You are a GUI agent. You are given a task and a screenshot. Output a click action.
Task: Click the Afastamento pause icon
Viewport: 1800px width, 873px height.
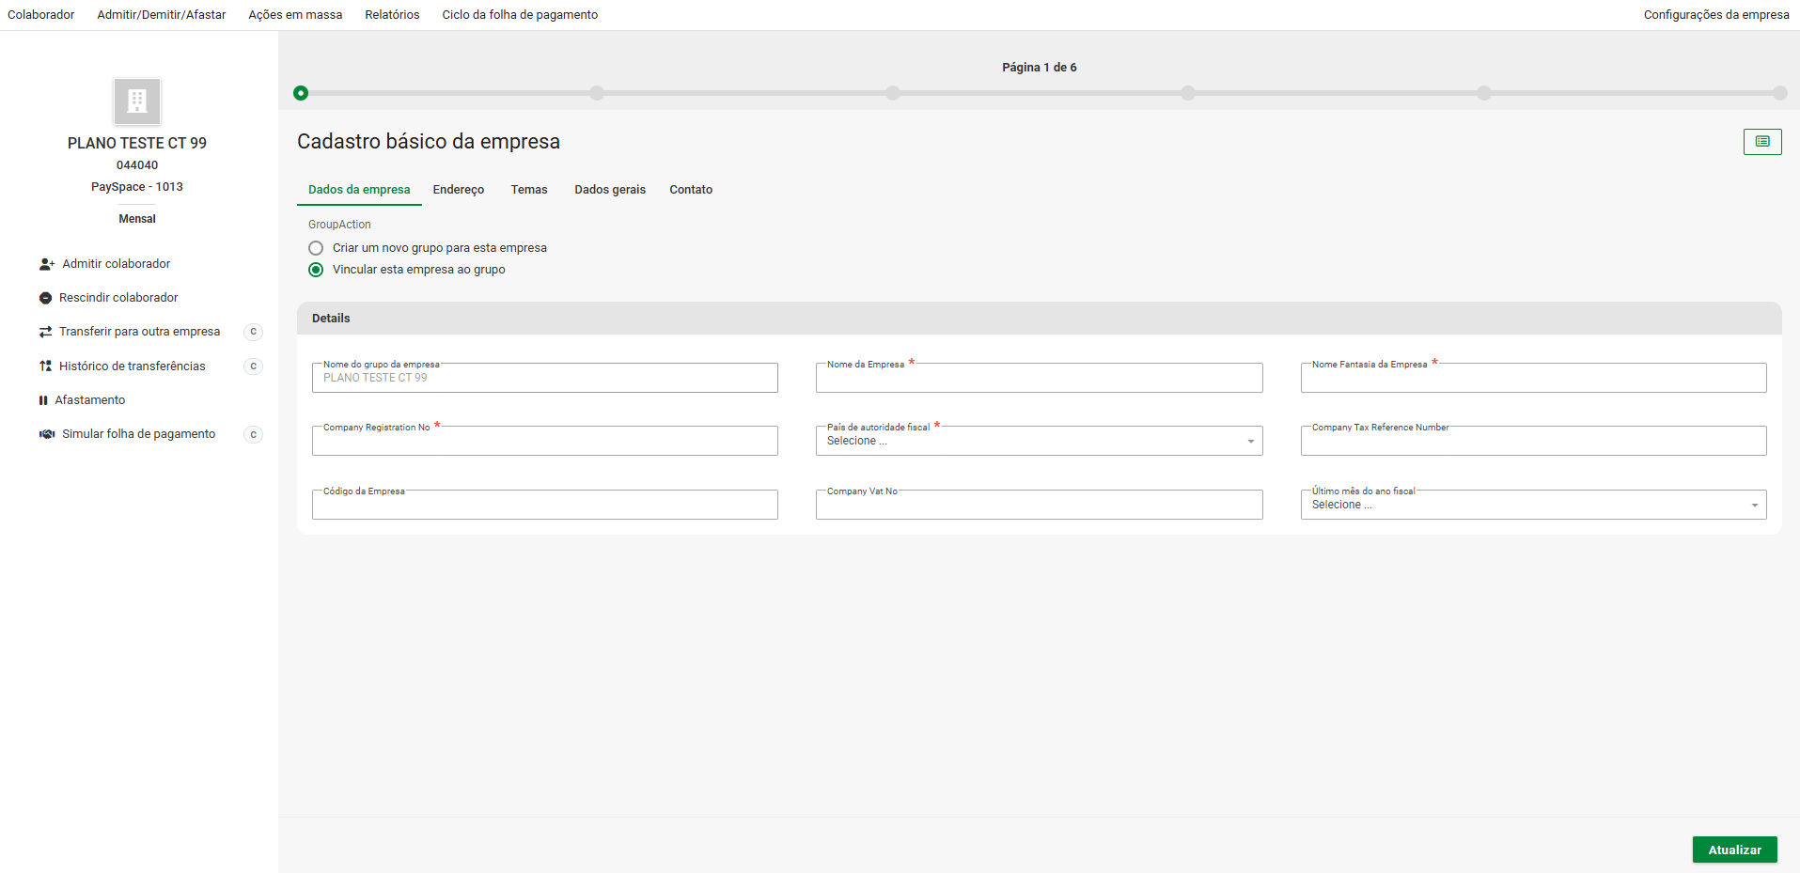click(43, 400)
